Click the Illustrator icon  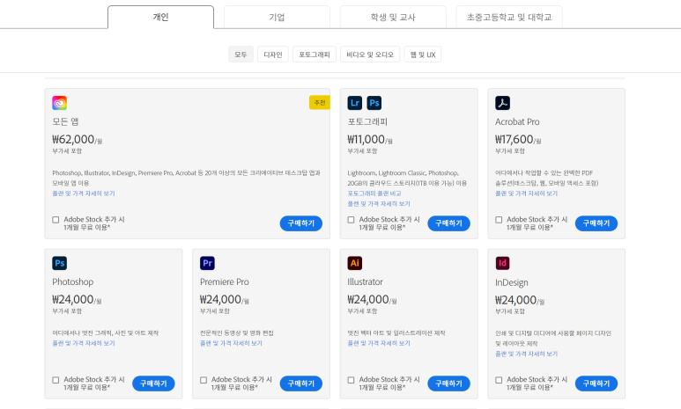[x=355, y=263]
